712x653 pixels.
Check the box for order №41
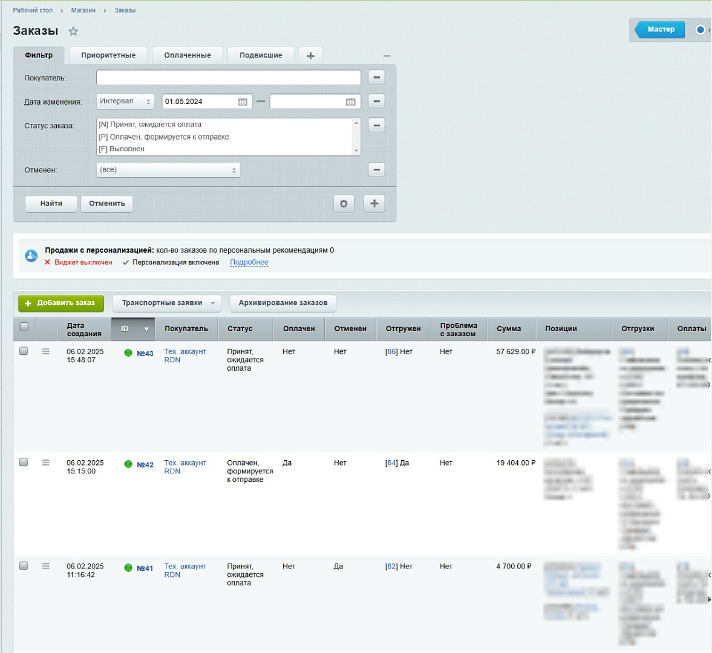pyautogui.click(x=24, y=565)
